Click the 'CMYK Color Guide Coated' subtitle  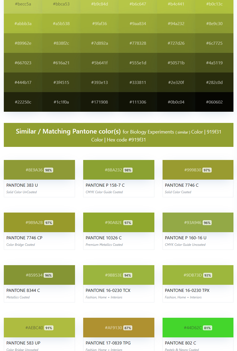(x=104, y=192)
